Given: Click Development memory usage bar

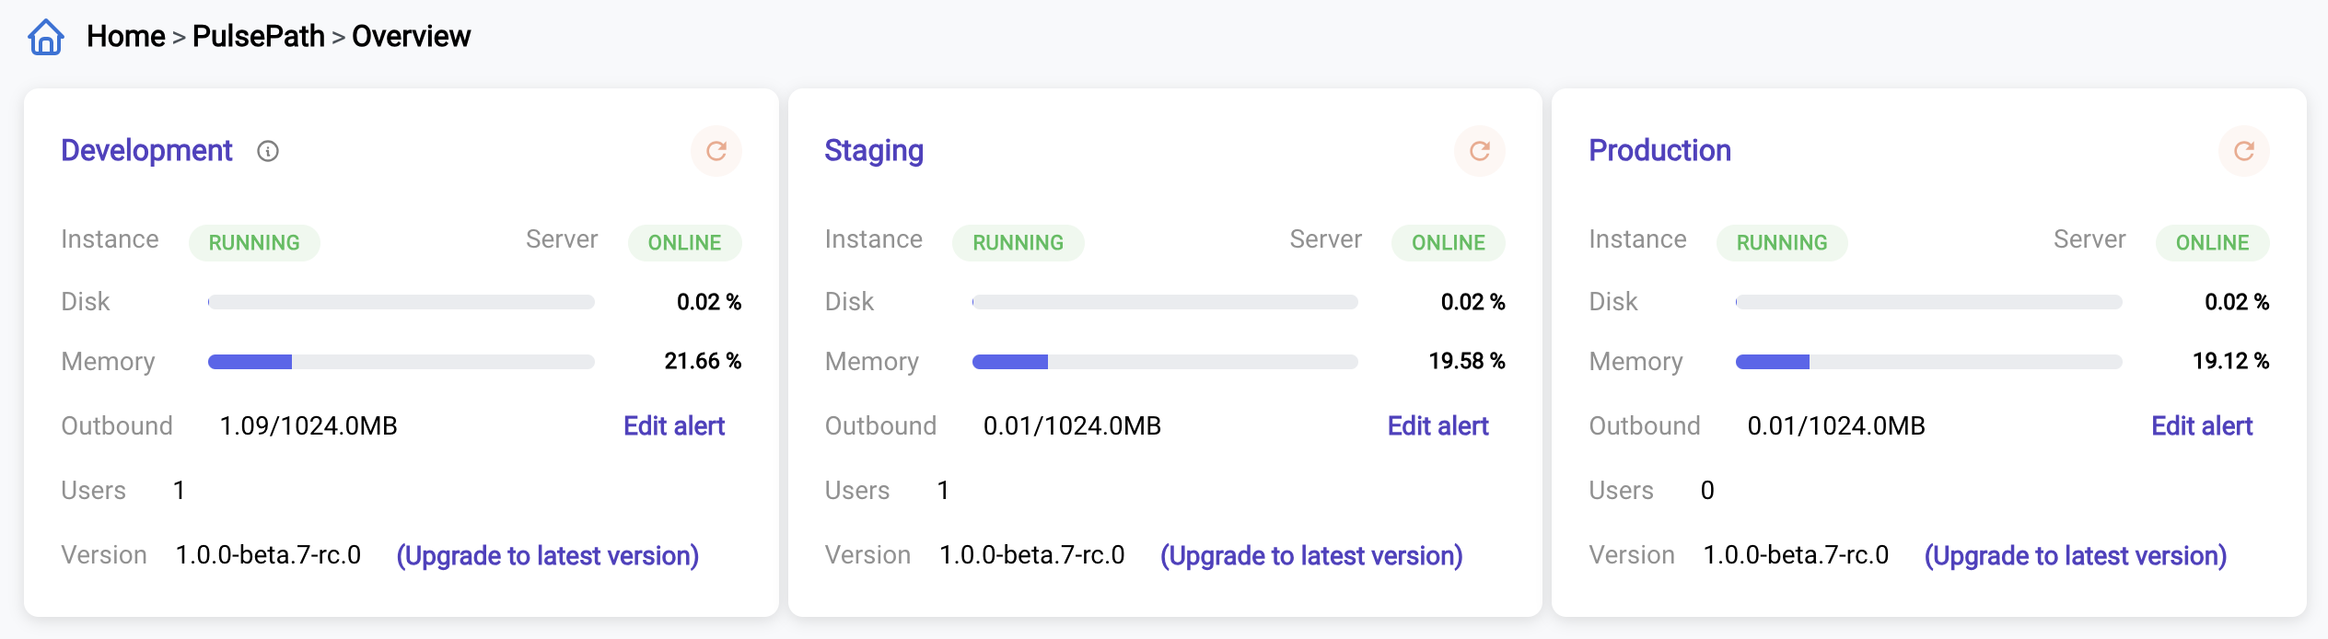Looking at the screenshot, I should point(402,362).
